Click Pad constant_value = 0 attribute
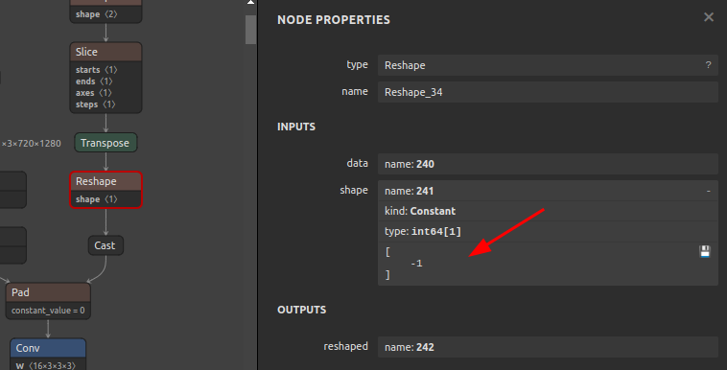The height and width of the screenshot is (370, 727). click(48, 311)
